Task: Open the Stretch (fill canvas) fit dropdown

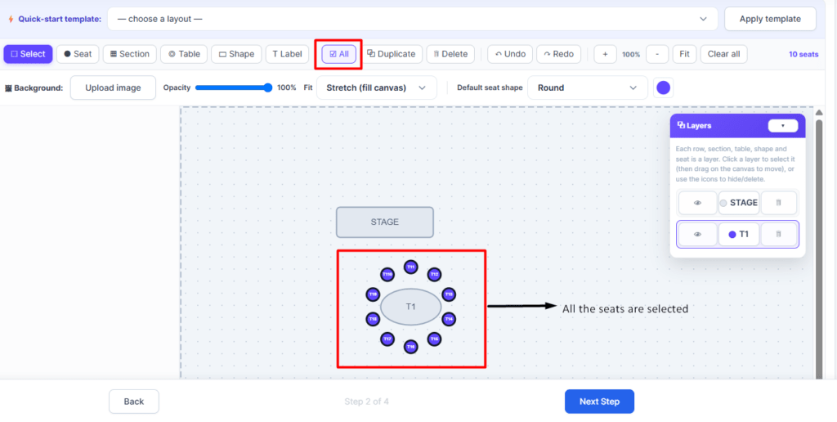Action: click(376, 88)
